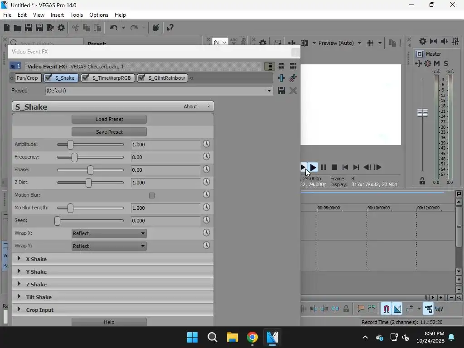Open overlays grid icon in preview toolbar

pos(370,43)
